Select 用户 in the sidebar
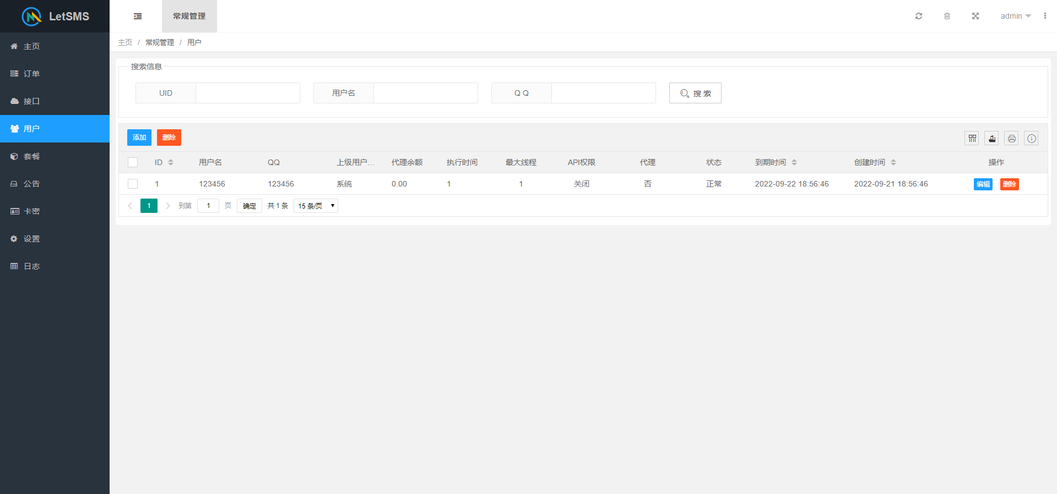Screen dimensions: 1057x494 pyautogui.click(x=55, y=129)
